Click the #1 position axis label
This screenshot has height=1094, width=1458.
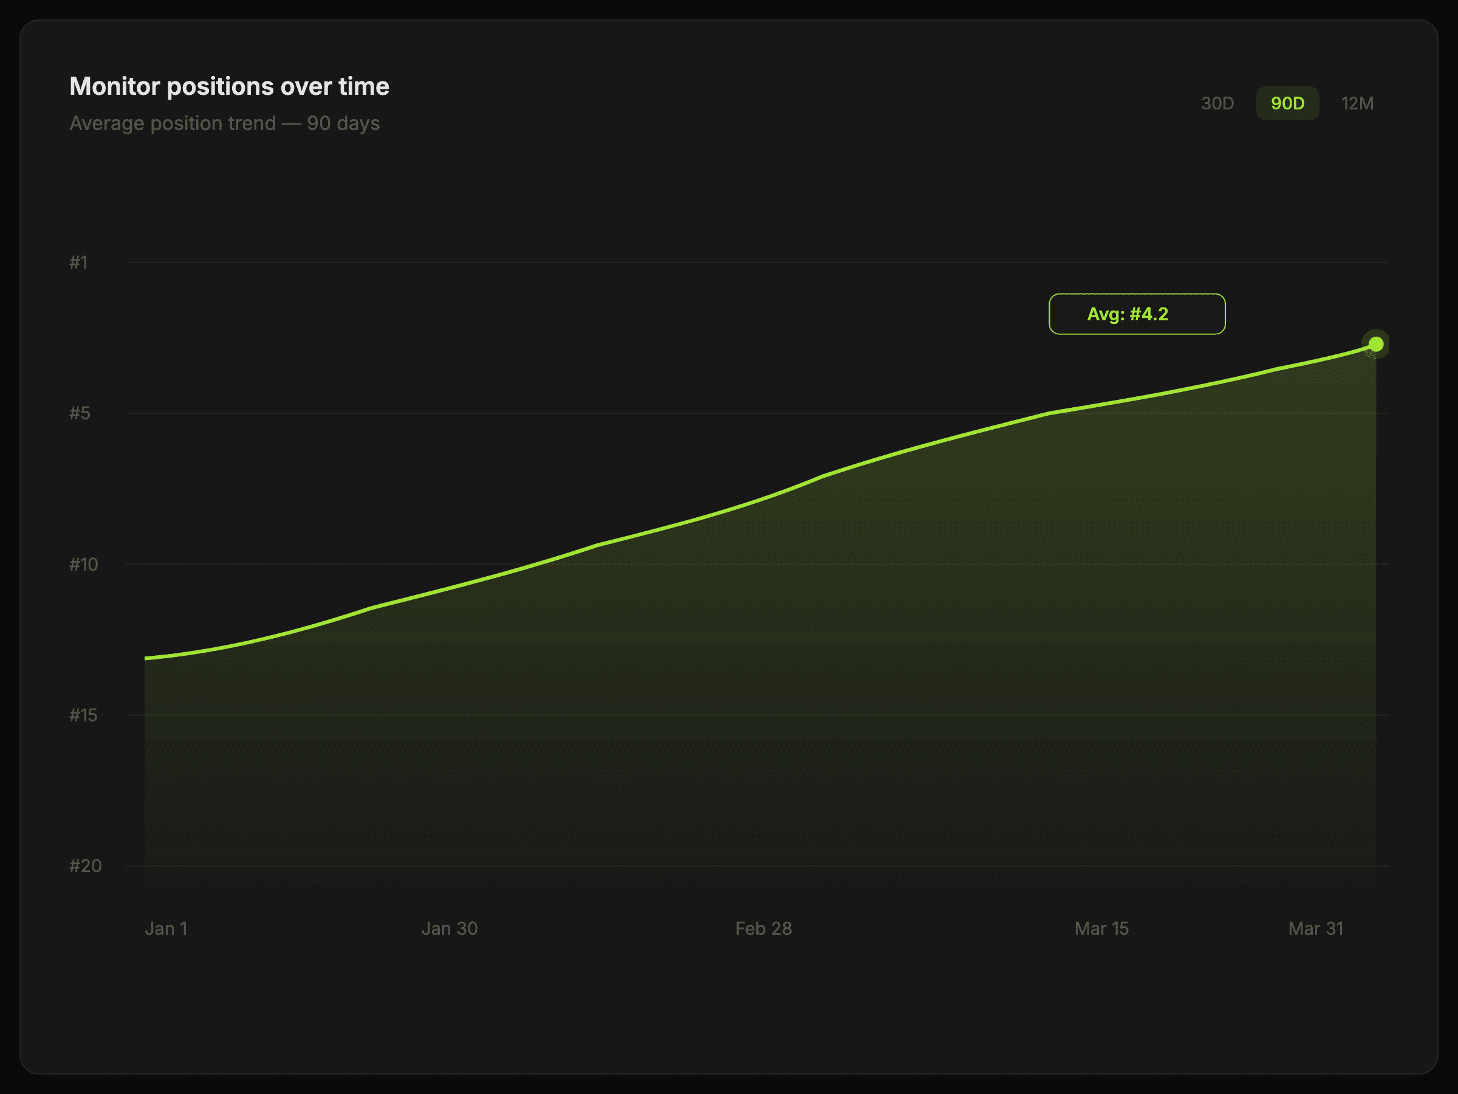(78, 263)
